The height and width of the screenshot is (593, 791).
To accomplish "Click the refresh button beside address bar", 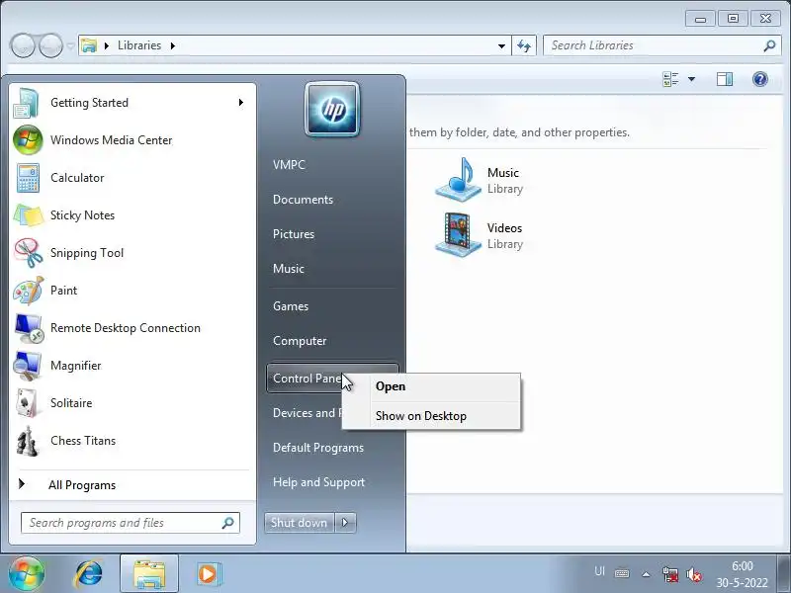I will click(x=524, y=45).
